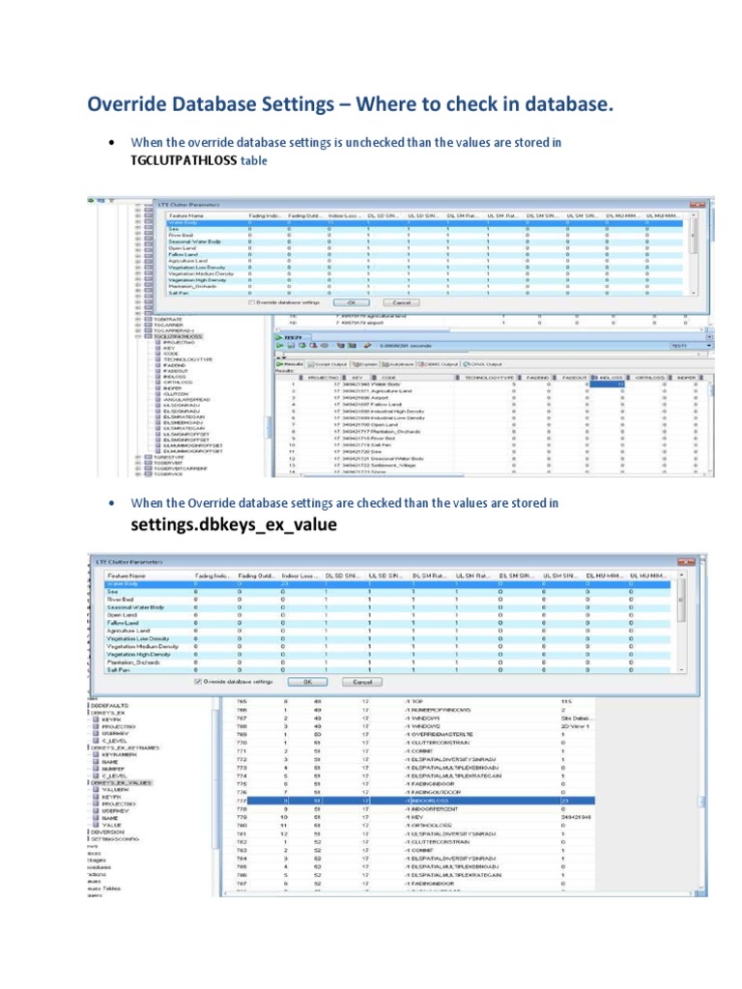Select the TECHNOLOGYTYPE column in the tree

pyautogui.click(x=188, y=359)
